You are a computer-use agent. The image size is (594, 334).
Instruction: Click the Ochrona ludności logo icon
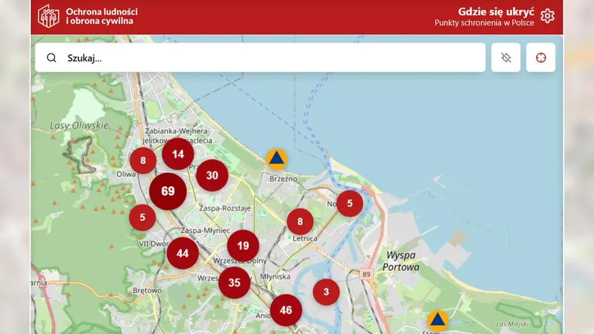[49, 16]
